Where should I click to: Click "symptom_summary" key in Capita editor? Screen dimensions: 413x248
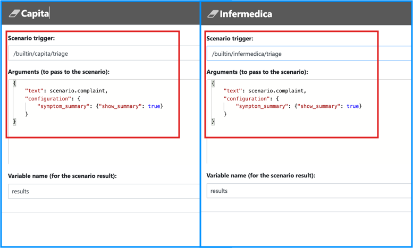pos(63,106)
